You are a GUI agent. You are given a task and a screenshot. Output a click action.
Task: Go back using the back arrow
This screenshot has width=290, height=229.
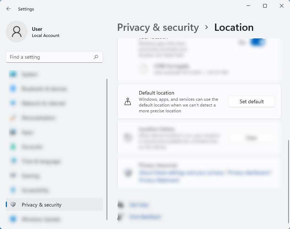9,9
